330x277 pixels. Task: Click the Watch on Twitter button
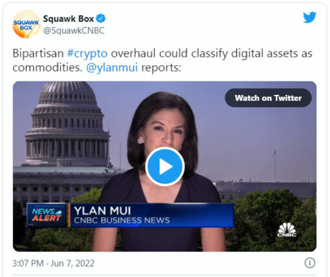tap(268, 98)
